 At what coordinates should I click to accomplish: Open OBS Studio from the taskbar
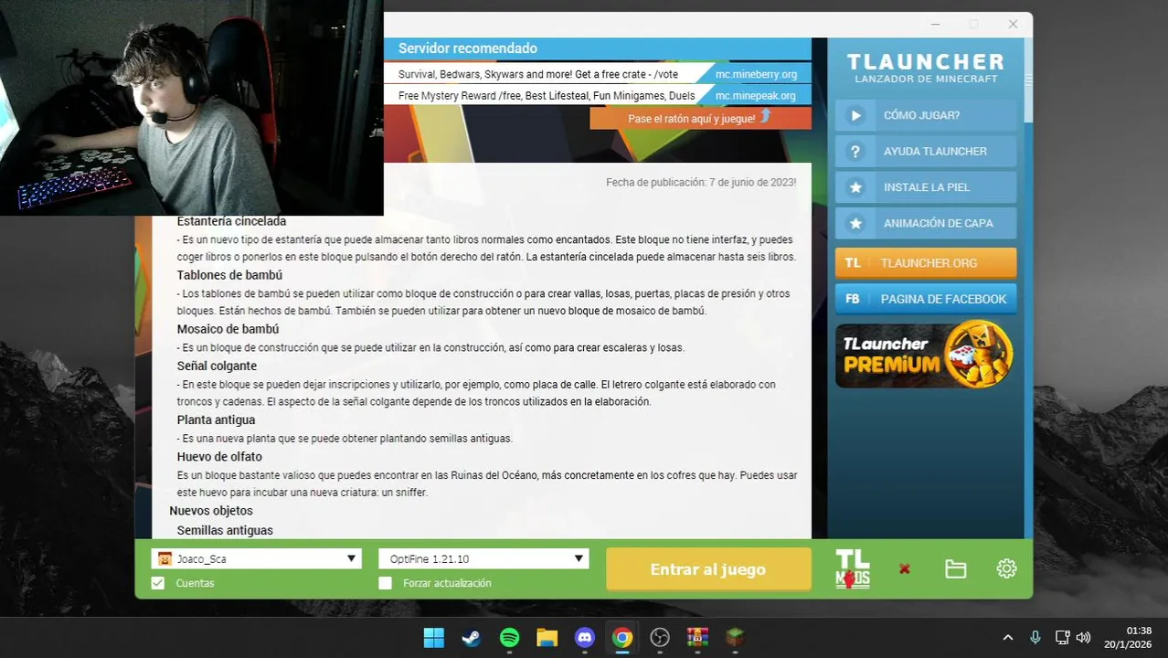click(660, 638)
